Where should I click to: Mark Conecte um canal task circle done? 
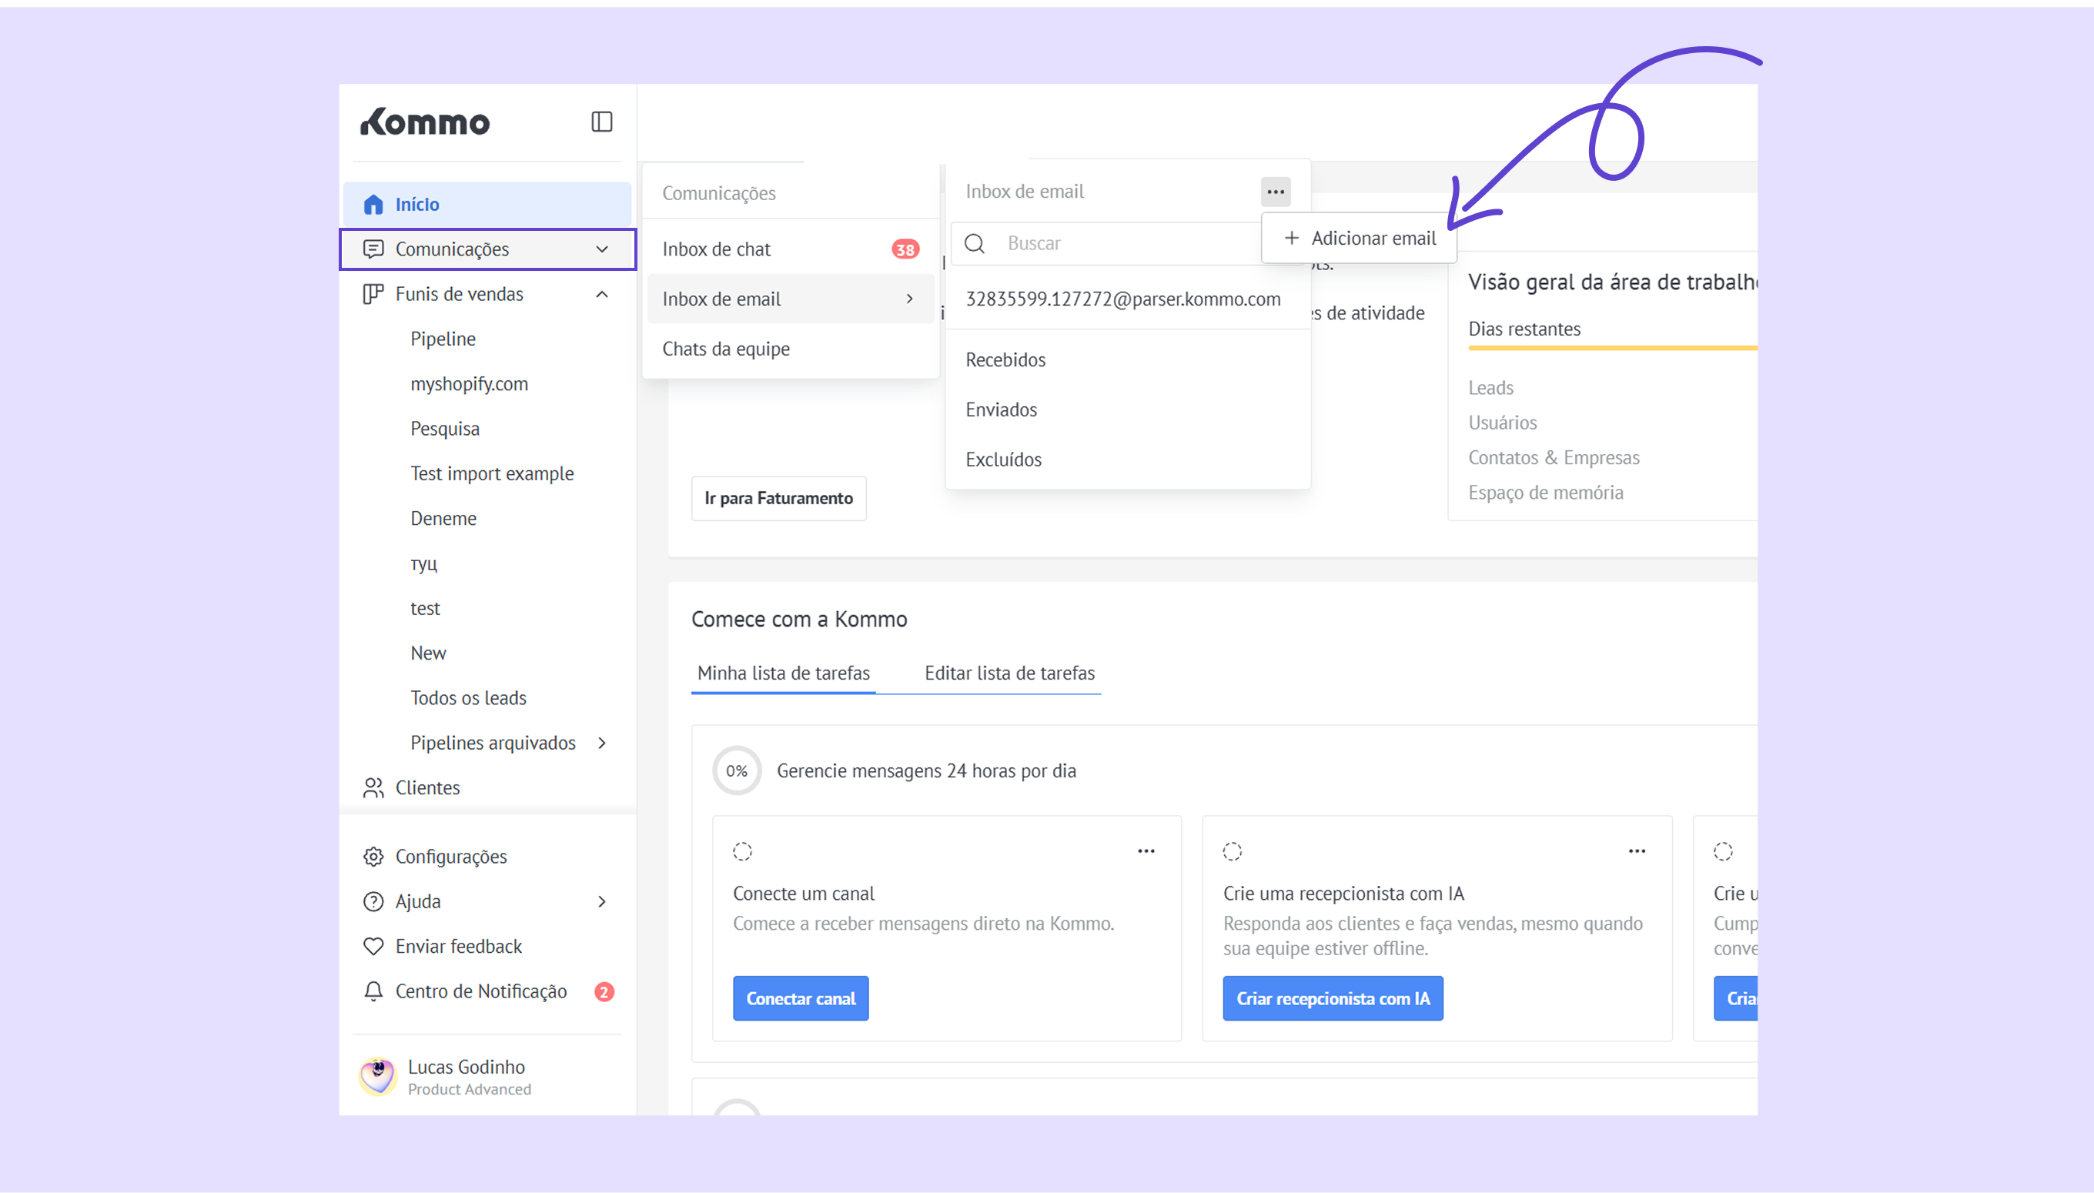point(743,851)
